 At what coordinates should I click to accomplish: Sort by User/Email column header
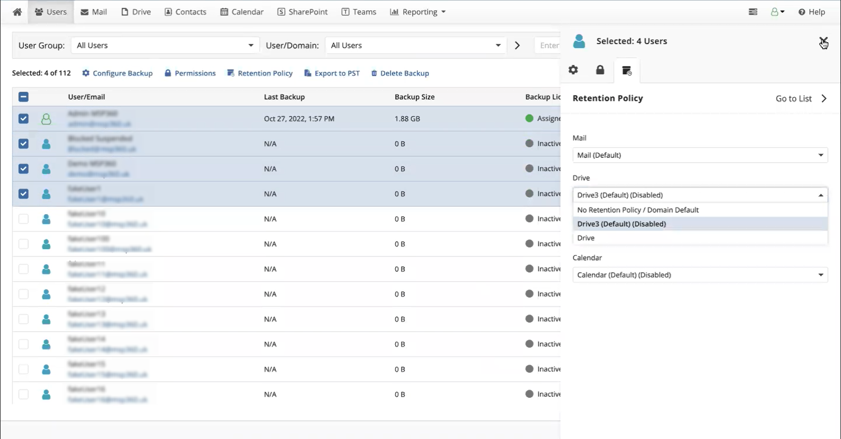pyautogui.click(x=87, y=97)
